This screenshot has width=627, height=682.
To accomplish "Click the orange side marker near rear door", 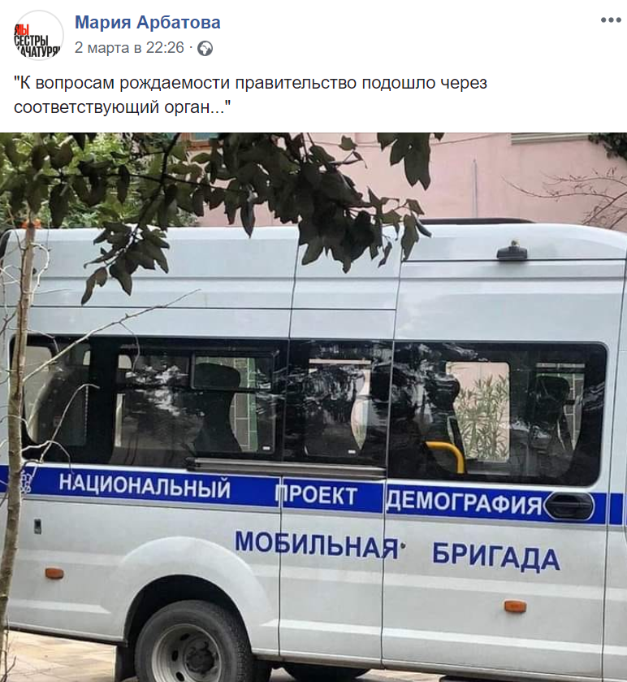I will click(516, 606).
